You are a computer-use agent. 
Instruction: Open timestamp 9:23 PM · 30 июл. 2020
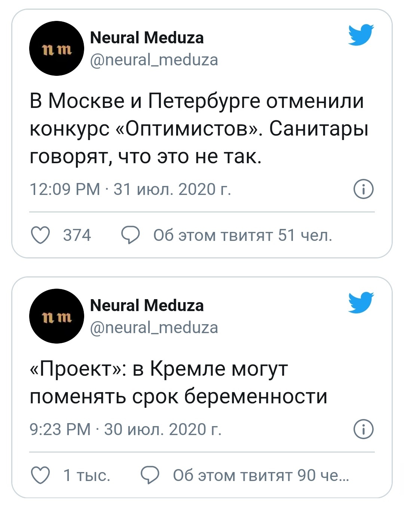coord(125,429)
